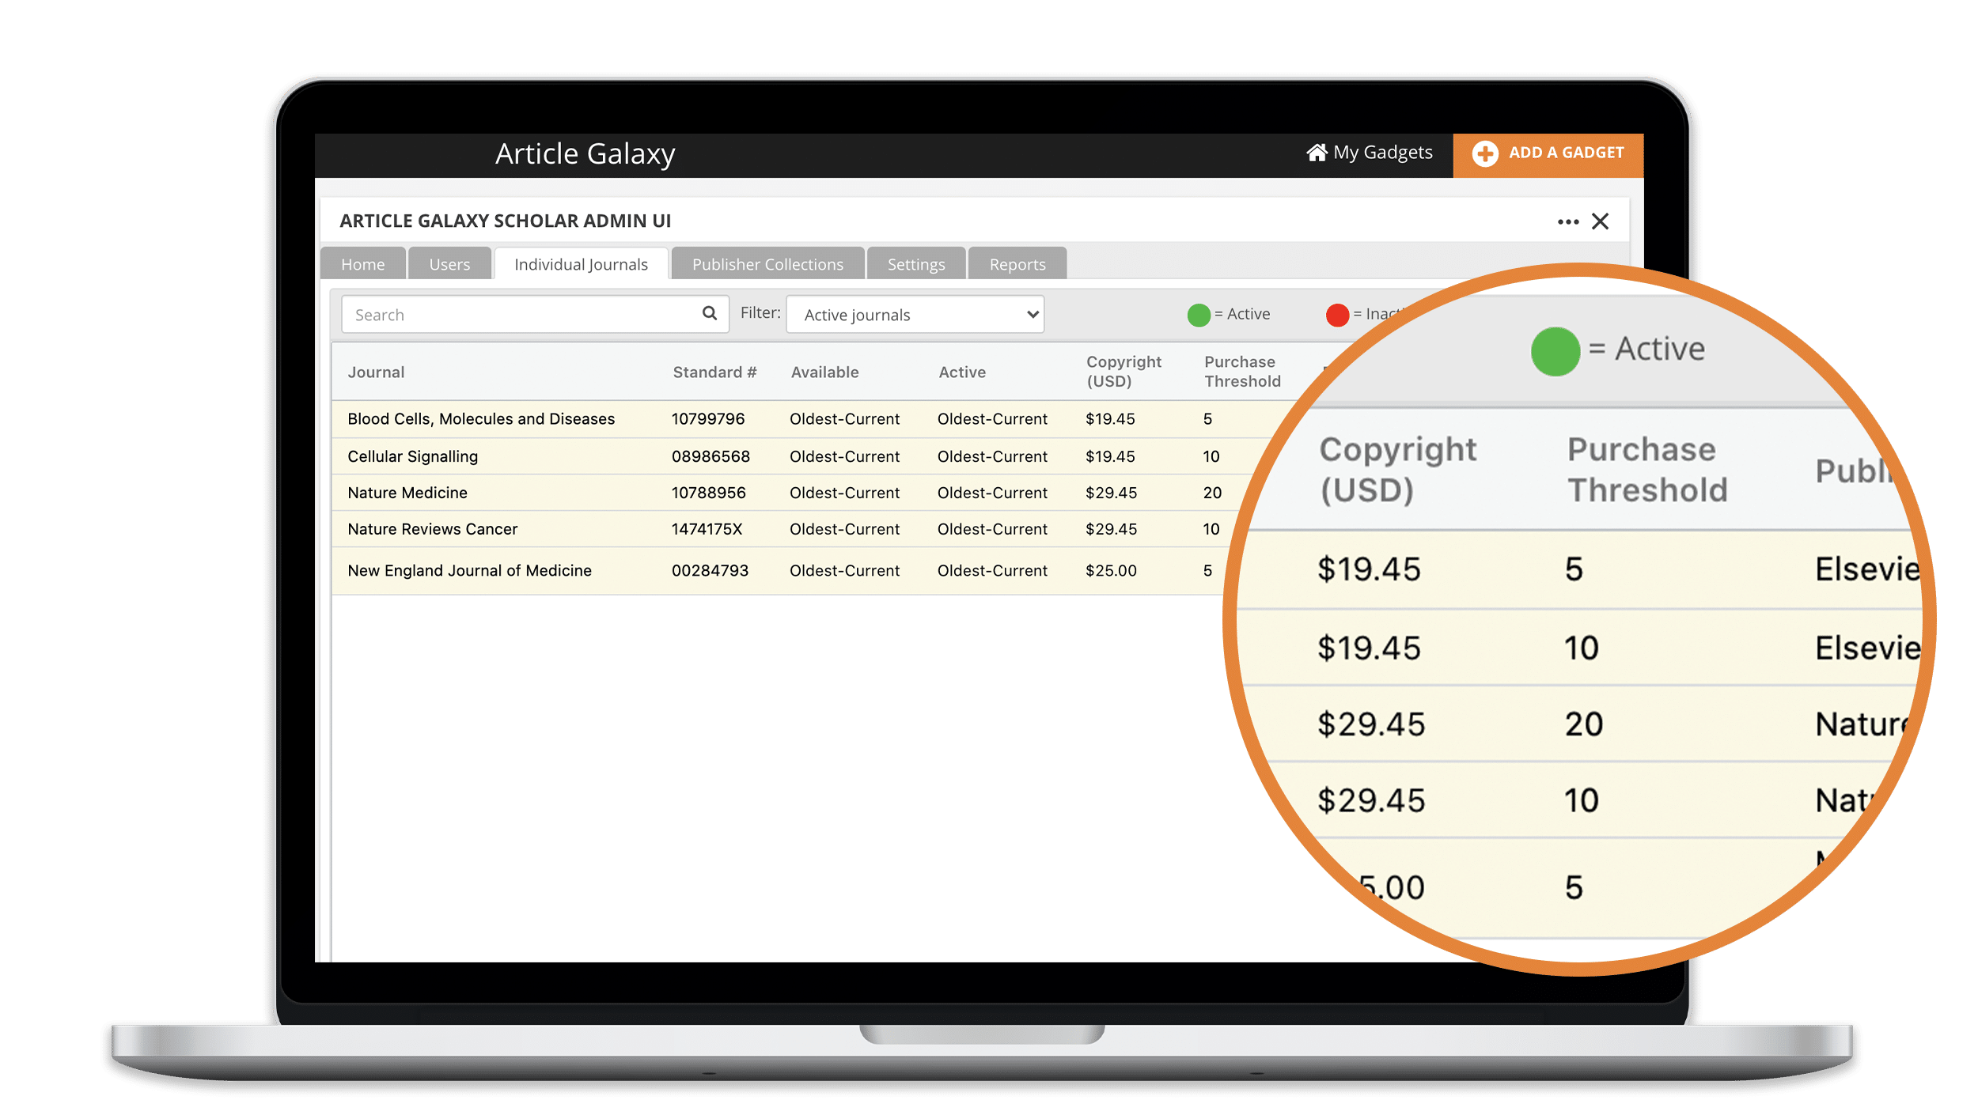Click the Purchase Threshold column header
This screenshot has height=1100, width=1978.
(x=1242, y=372)
